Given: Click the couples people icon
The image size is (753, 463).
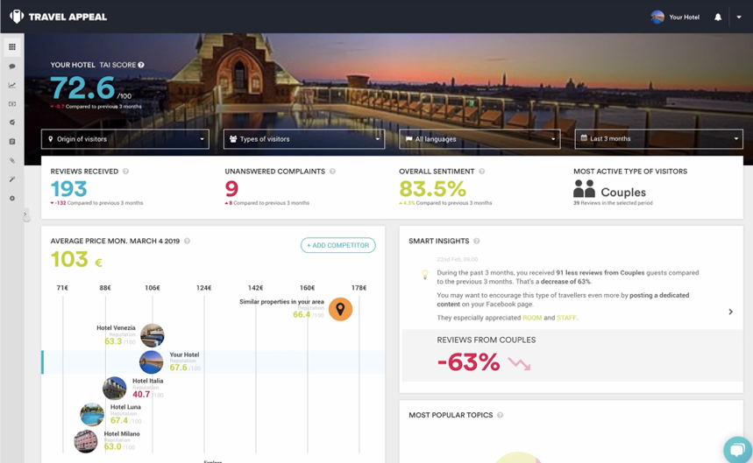Looking at the screenshot, I should [x=584, y=189].
